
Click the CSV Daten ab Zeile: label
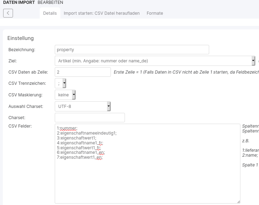[x=28, y=72]
